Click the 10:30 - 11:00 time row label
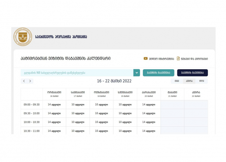The image size is (226, 162). [x=32, y=131]
